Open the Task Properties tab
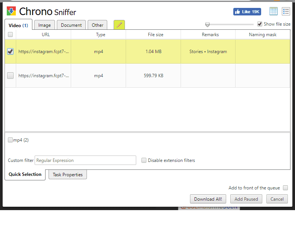 [68, 175]
